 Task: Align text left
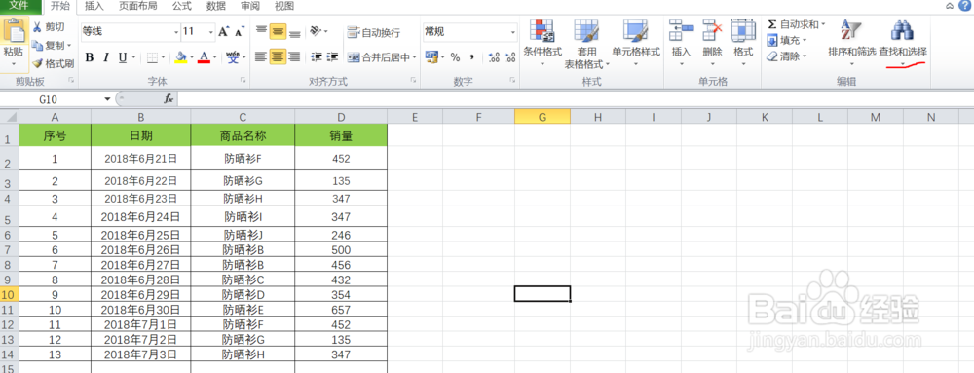tap(261, 57)
